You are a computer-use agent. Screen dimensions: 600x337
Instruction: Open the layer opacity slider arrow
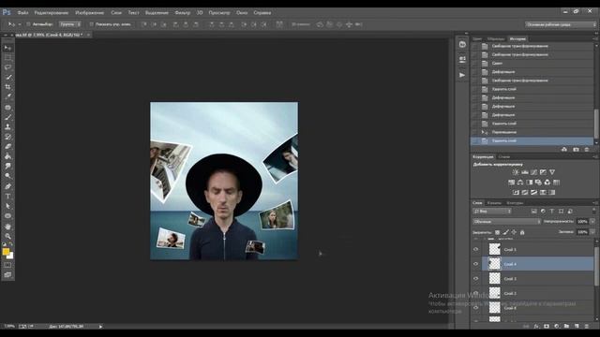pos(592,222)
